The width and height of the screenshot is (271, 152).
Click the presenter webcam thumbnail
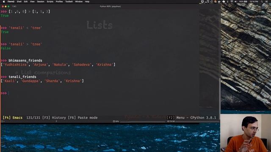pyautogui.click(x=246, y=133)
